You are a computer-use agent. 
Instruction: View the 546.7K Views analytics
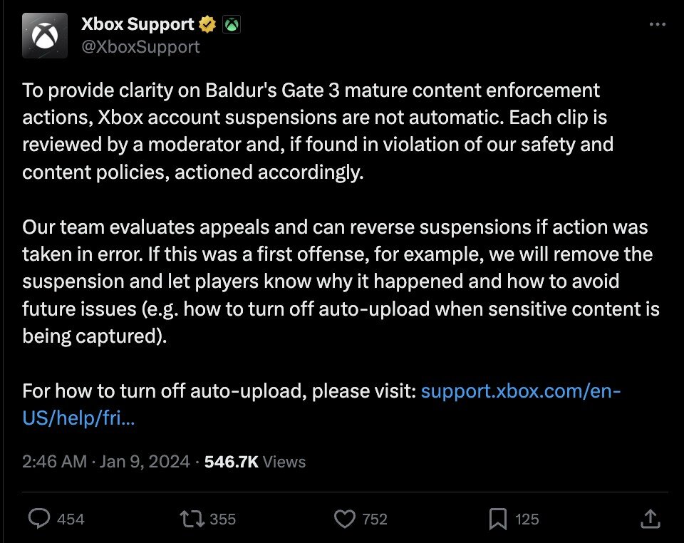tap(254, 462)
